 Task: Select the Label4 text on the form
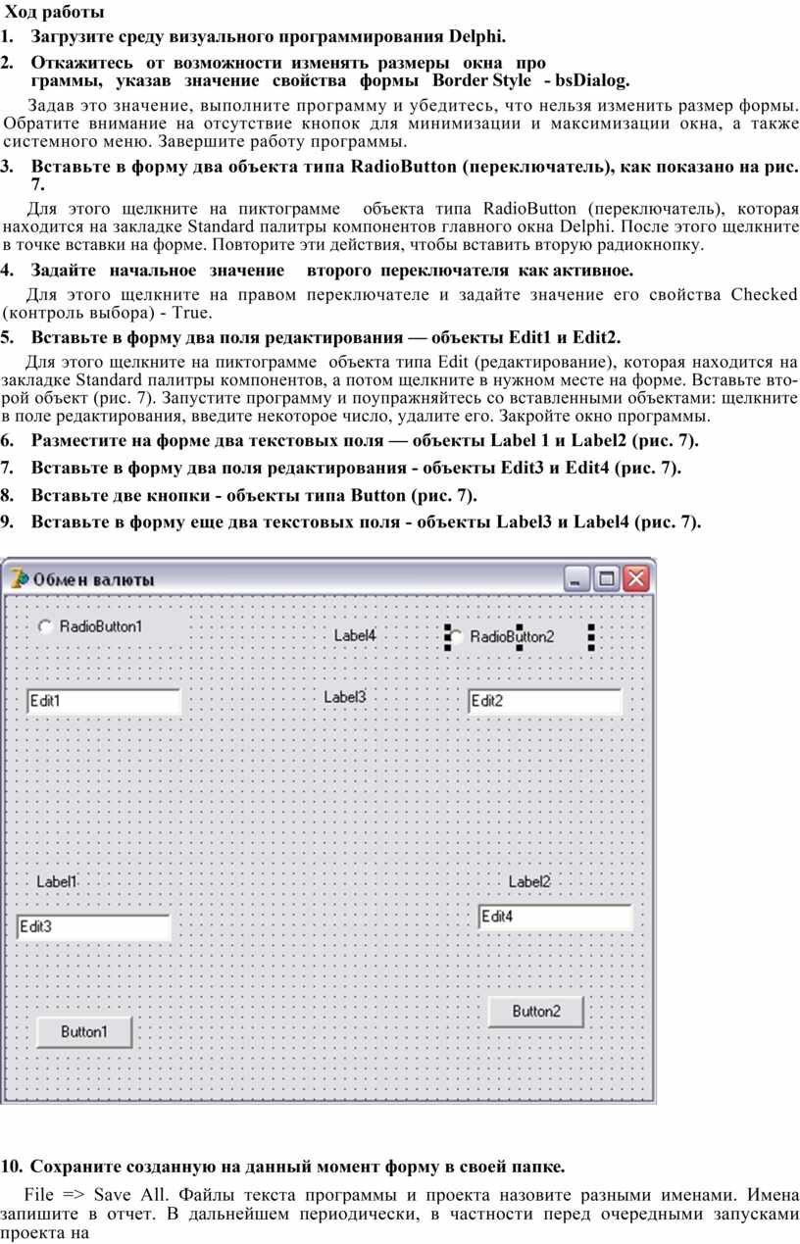(x=356, y=635)
